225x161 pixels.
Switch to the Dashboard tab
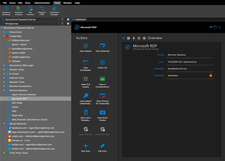(79, 19)
